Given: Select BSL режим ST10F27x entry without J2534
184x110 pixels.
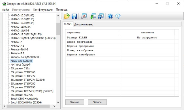Looking at the screenshot, I should (23, 76).
